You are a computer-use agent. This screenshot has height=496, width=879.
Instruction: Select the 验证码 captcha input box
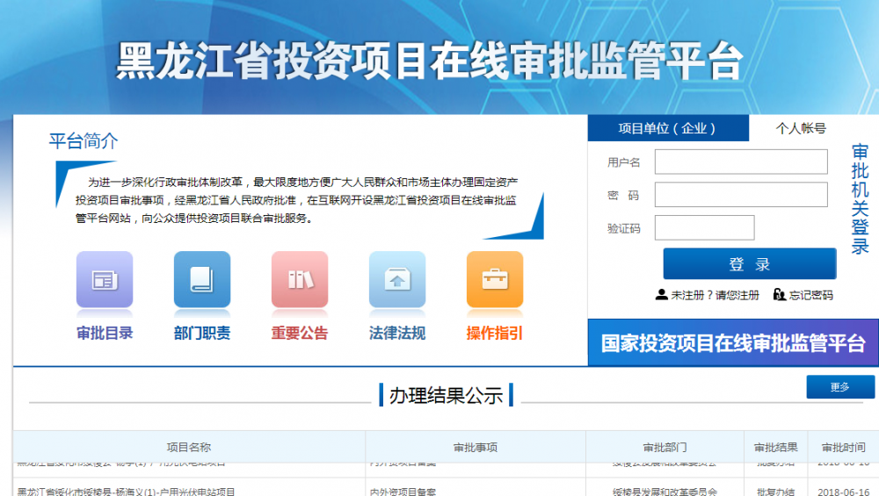(x=704, y=227)
